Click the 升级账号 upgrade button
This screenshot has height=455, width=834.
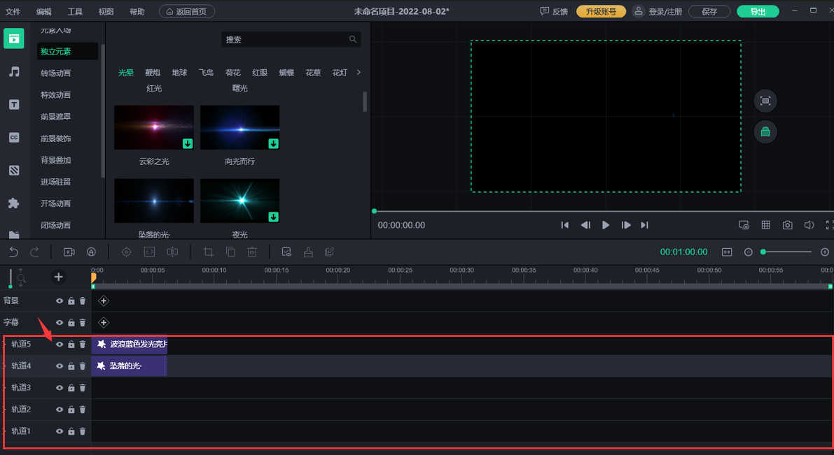coord(601,12)
